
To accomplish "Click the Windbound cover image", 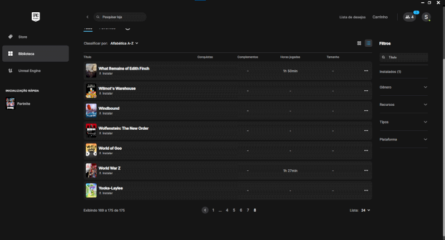I will [91, 110].
